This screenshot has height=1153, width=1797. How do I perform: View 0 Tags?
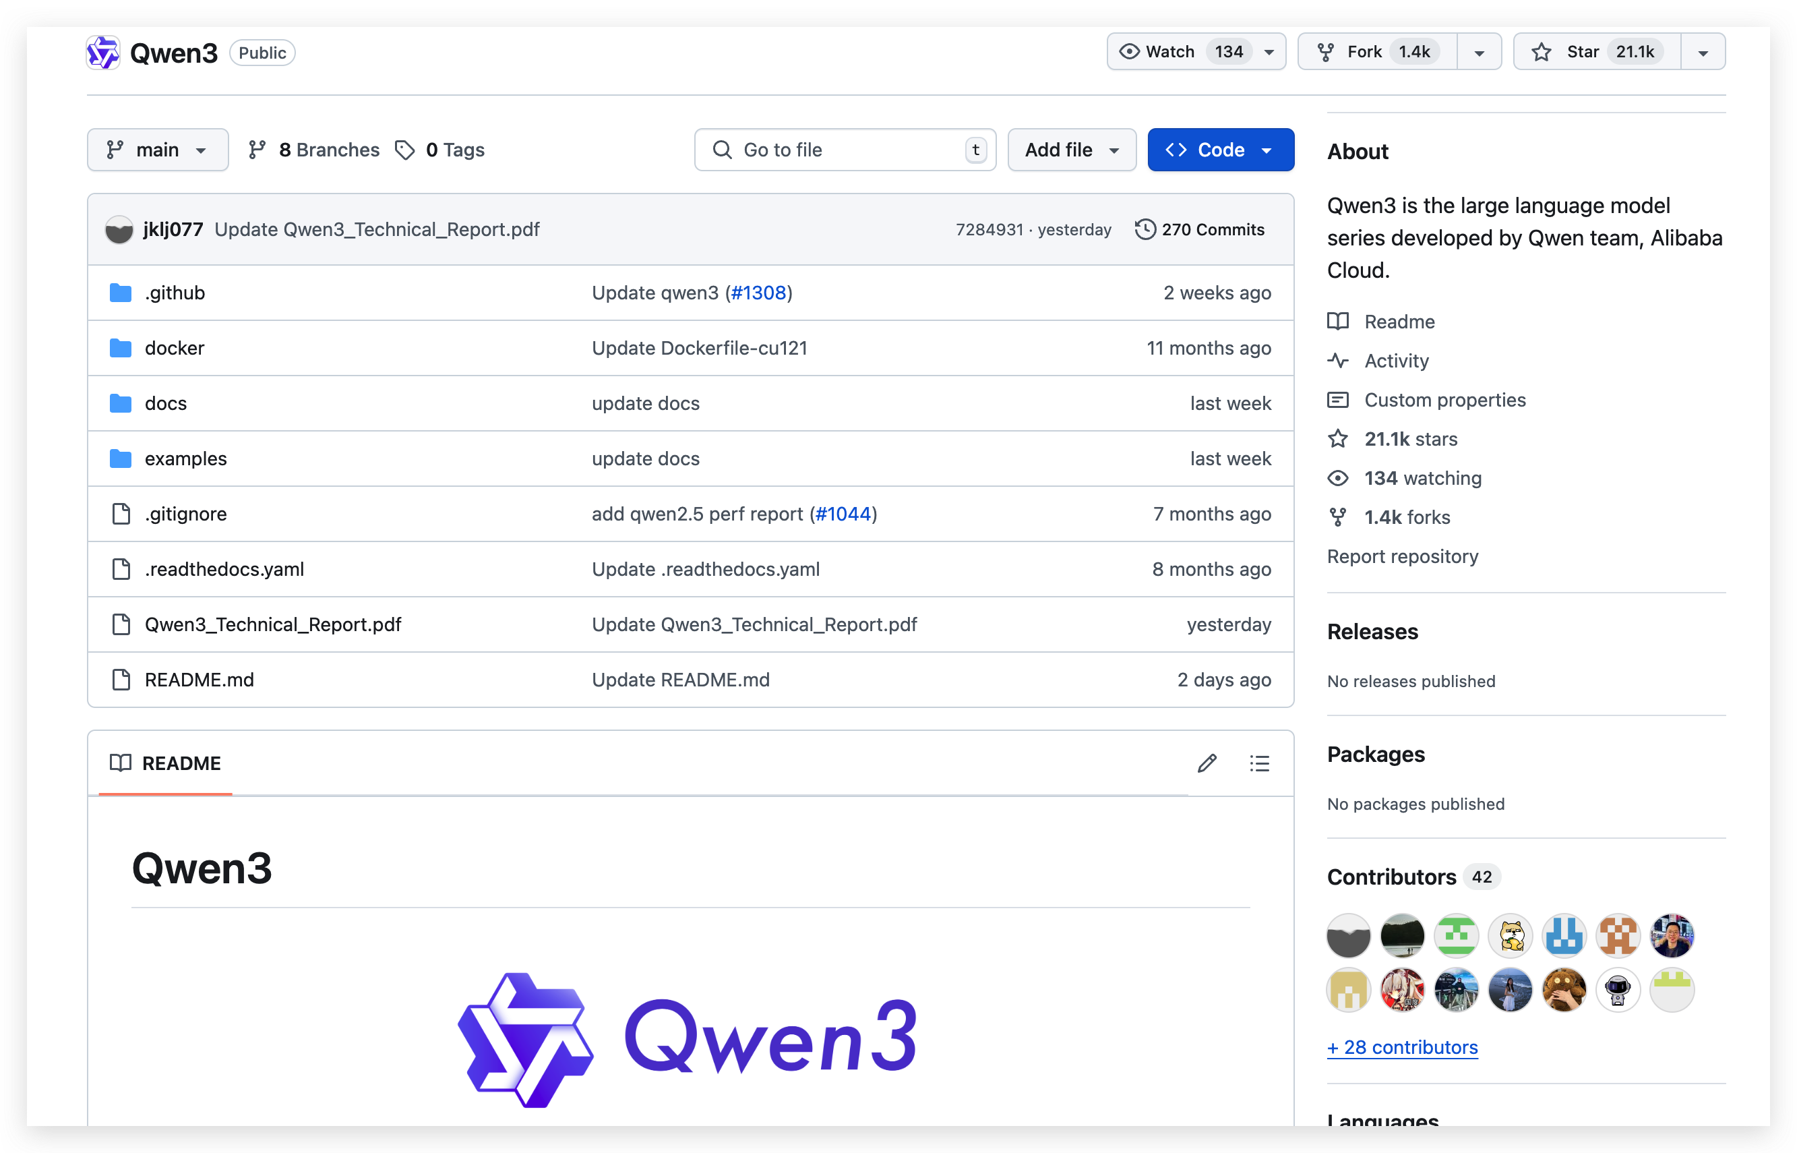tap(440, 150)
